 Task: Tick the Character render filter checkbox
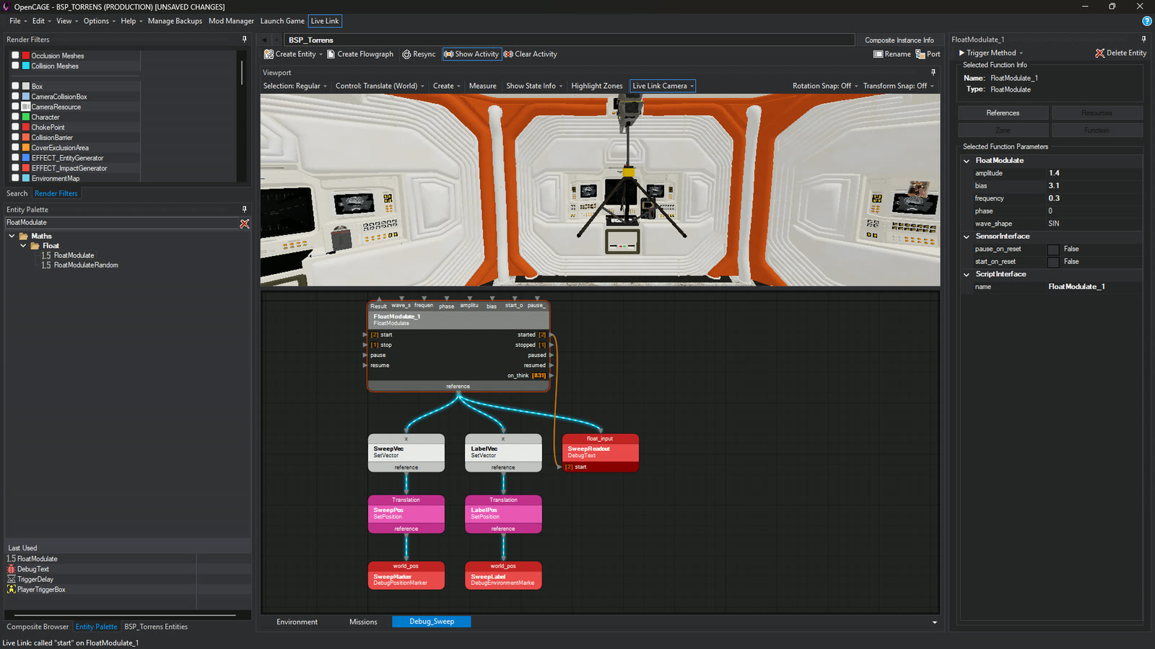[x=15, y=117]
